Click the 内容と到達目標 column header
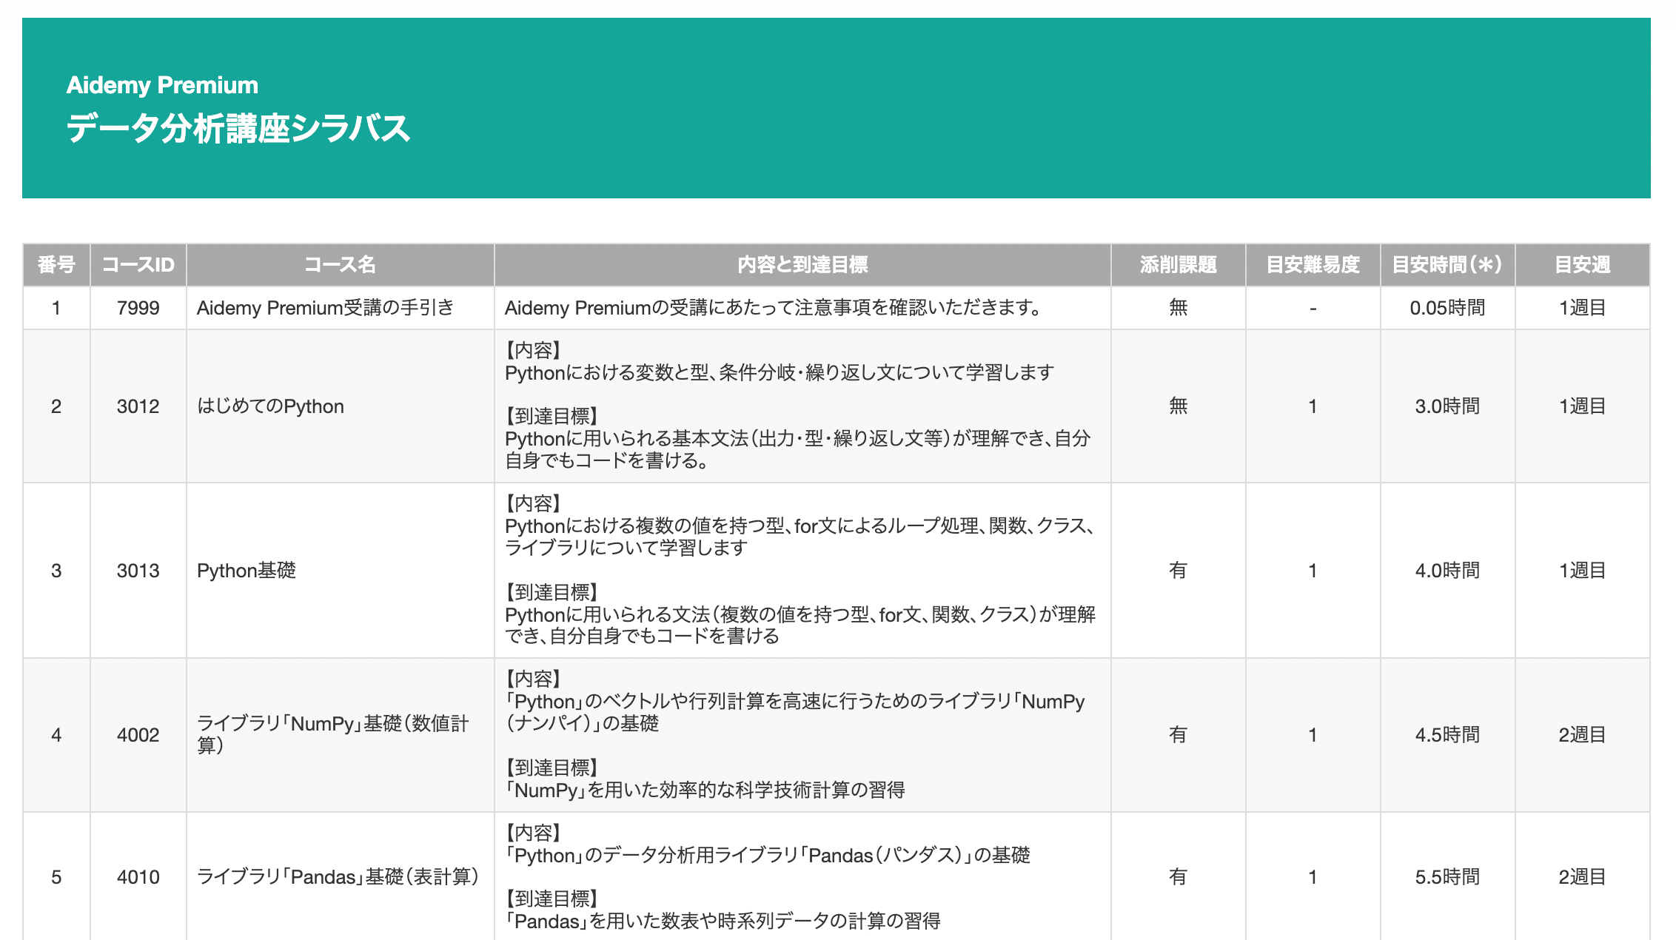 pyautogui.click(x=802, y=265)
